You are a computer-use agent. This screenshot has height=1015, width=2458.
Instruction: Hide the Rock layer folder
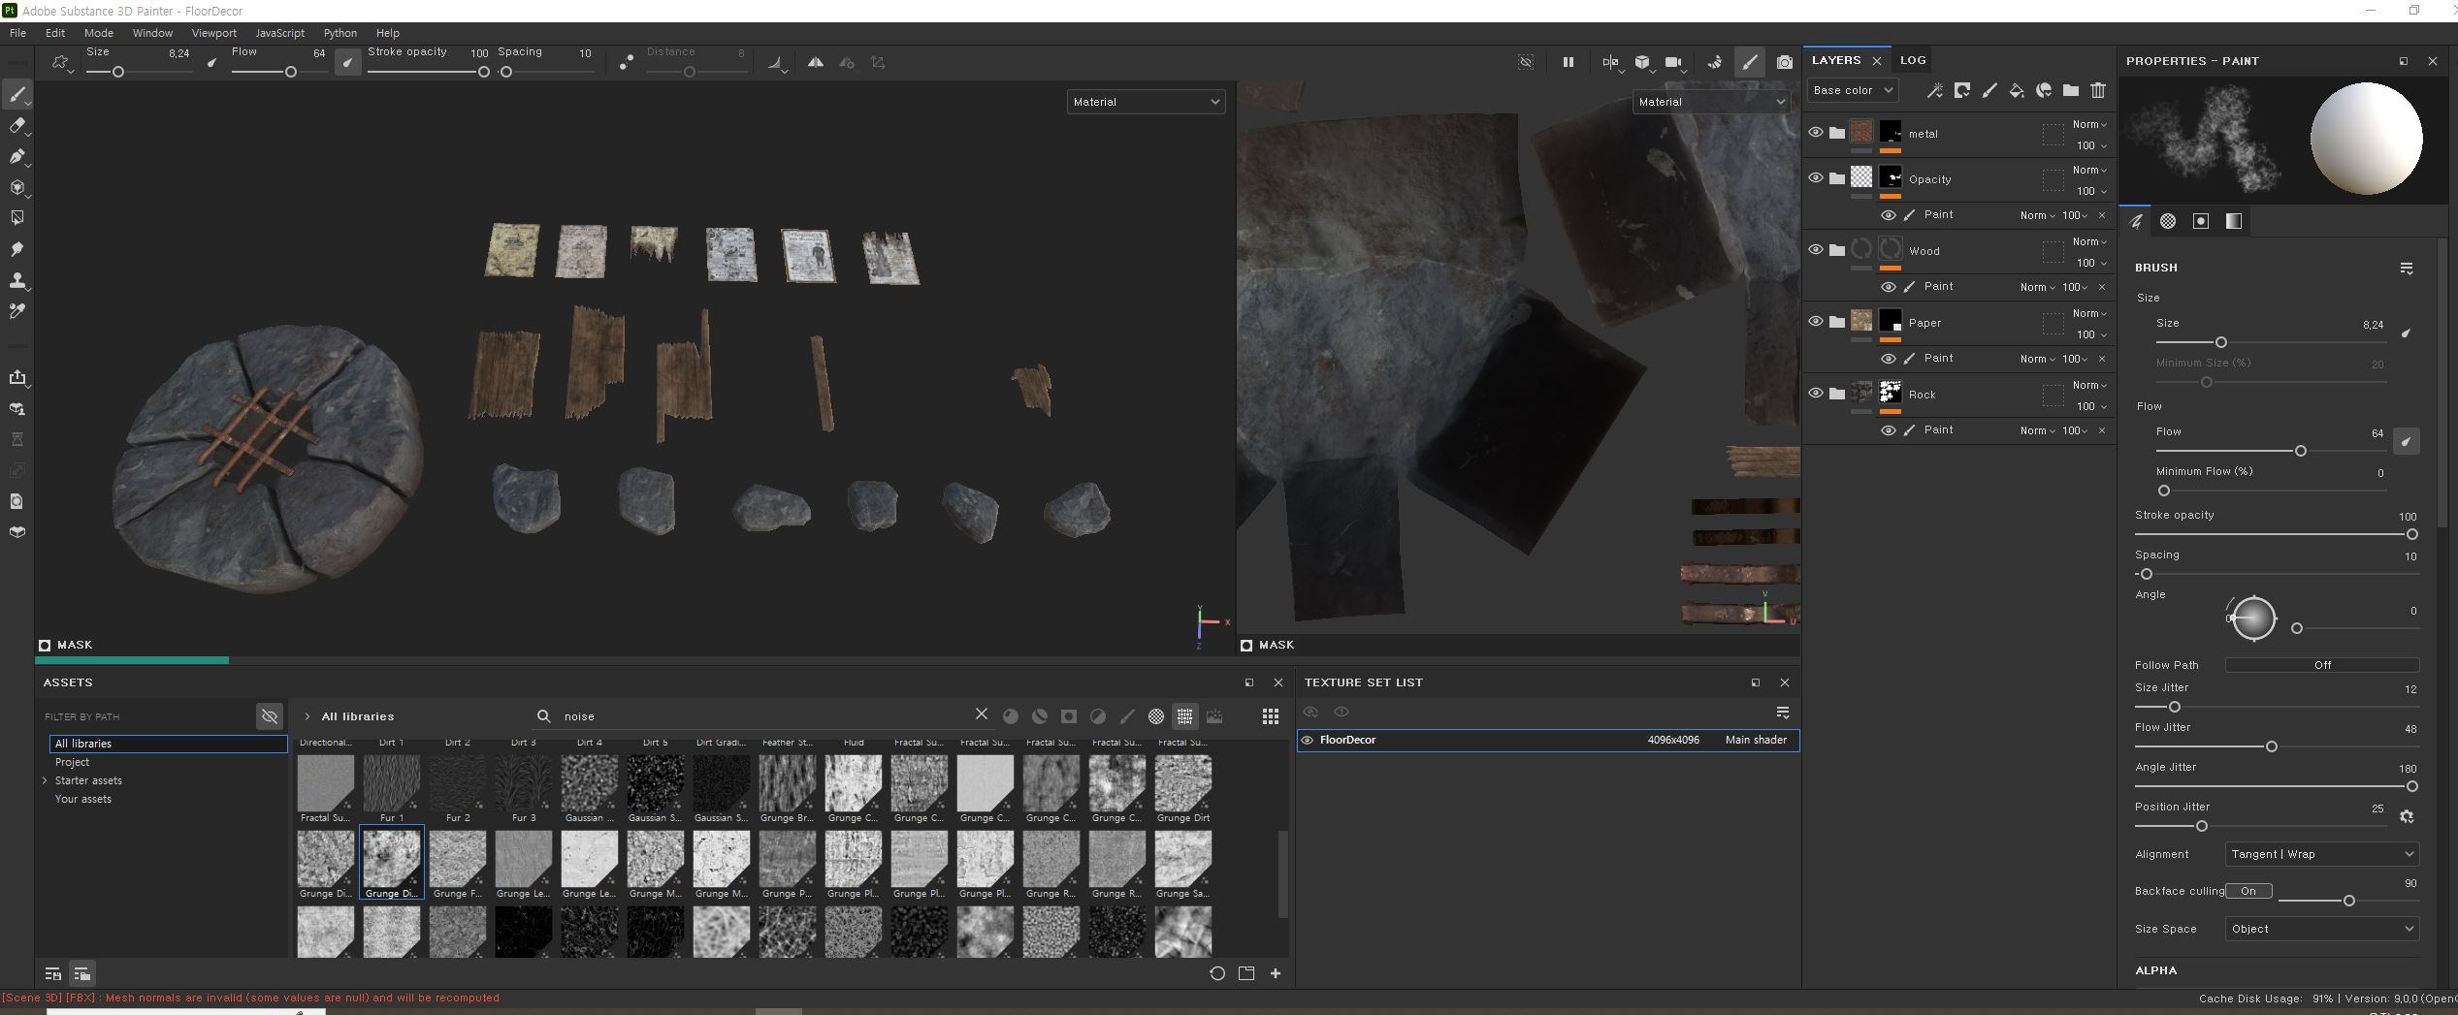[1816, 394]
